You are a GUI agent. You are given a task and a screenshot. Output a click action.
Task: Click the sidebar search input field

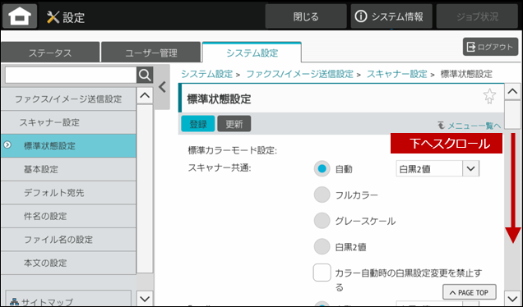pyautogui.click(x=71, y=76)
